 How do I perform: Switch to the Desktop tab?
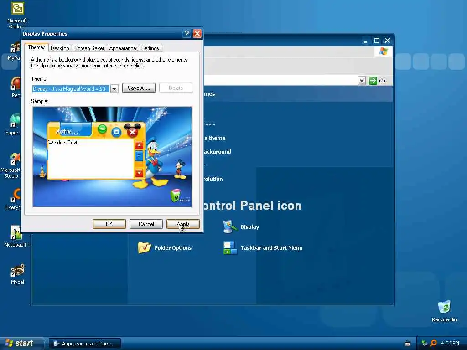[60, 48]
